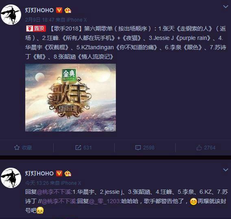The image size is (231, 219).
Task: Like the post with the thumbs-up icon, 2764
Action: tap(206, 147)
